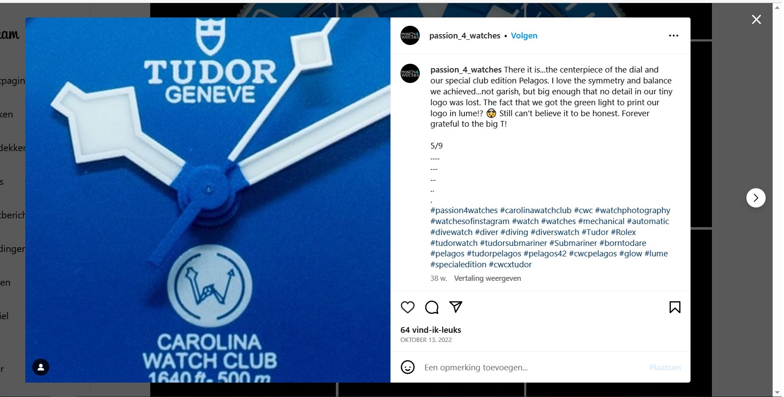Close the post overlay with X
The image size is (784, 397).
(756, 20)
